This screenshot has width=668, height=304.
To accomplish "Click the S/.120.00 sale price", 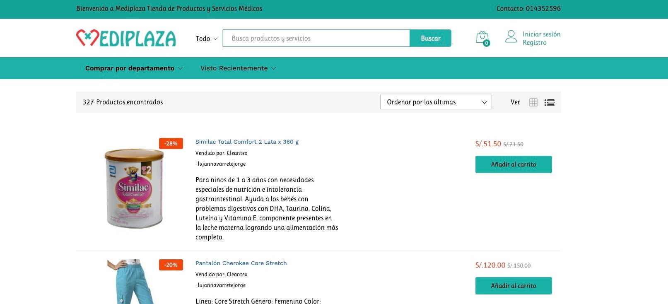I will [x=490, y=265].
